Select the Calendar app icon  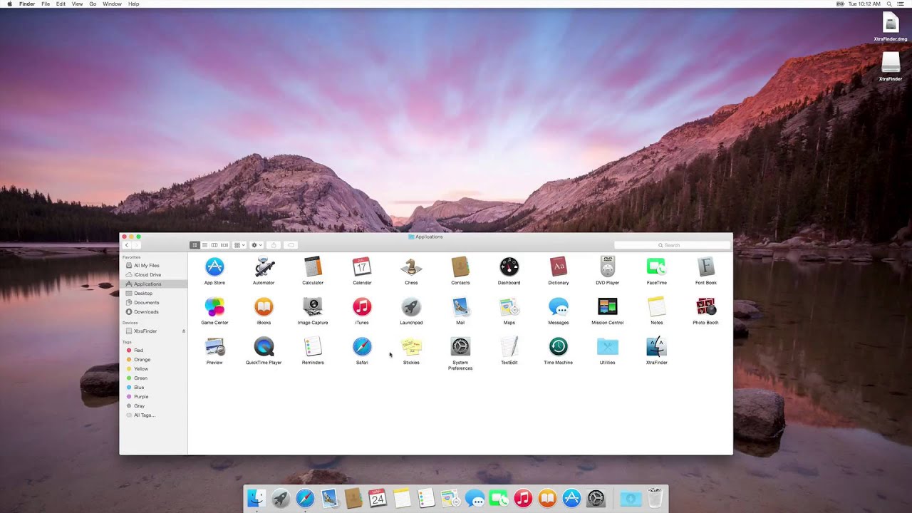362,267
